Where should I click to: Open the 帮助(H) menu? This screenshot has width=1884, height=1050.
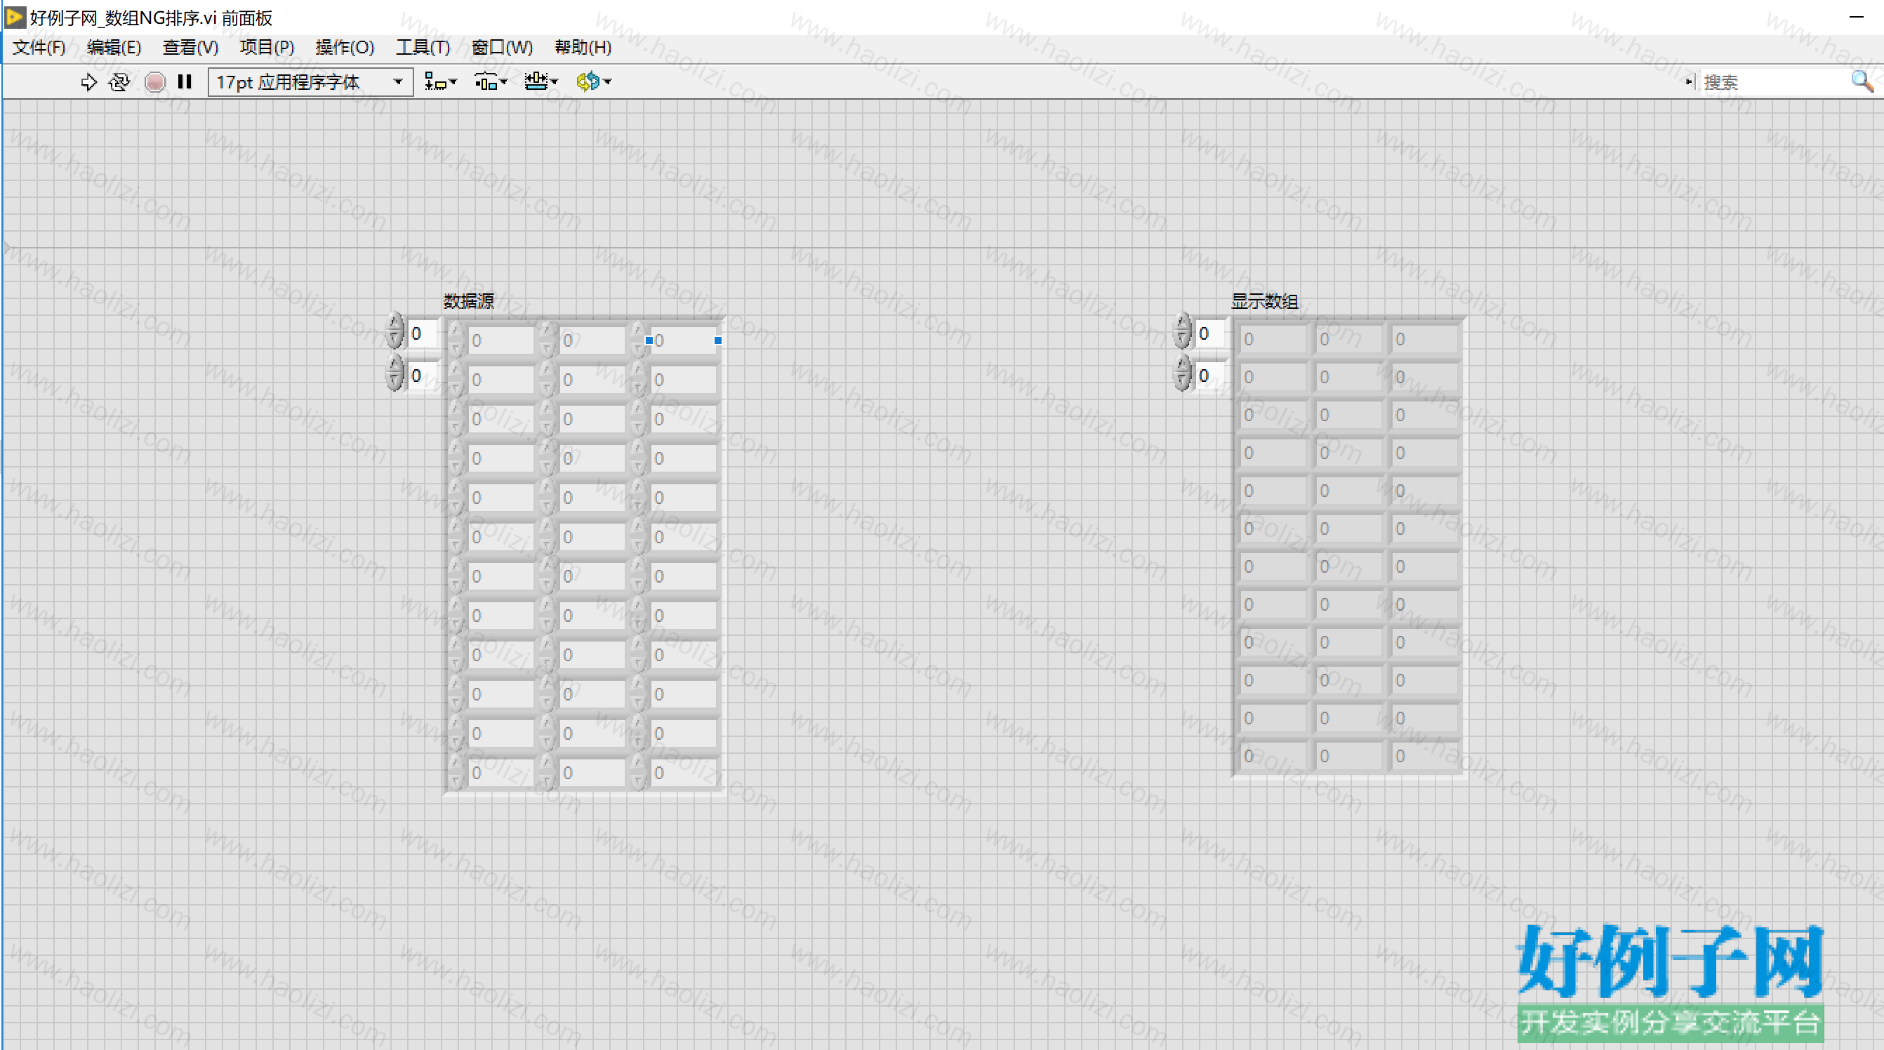pos(583,48)
